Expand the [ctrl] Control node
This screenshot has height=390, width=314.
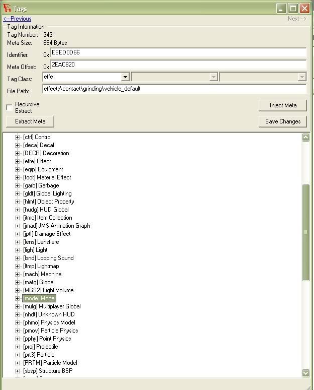pyautogui.click(x=17, y=137)
